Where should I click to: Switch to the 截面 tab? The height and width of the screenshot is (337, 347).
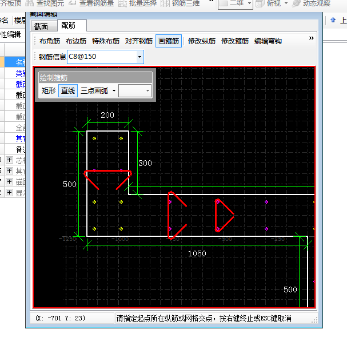43,26
